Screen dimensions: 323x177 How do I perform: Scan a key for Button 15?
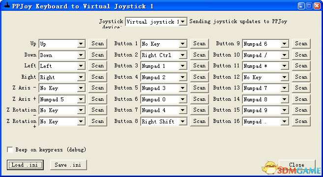click(301, 110)
